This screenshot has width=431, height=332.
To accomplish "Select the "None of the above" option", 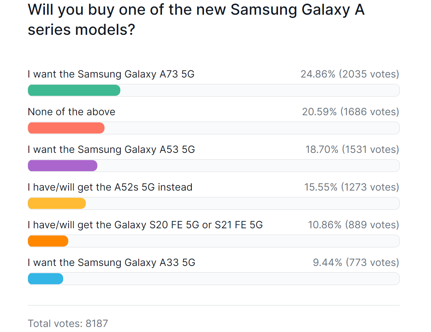I will [x=71, y=112].
